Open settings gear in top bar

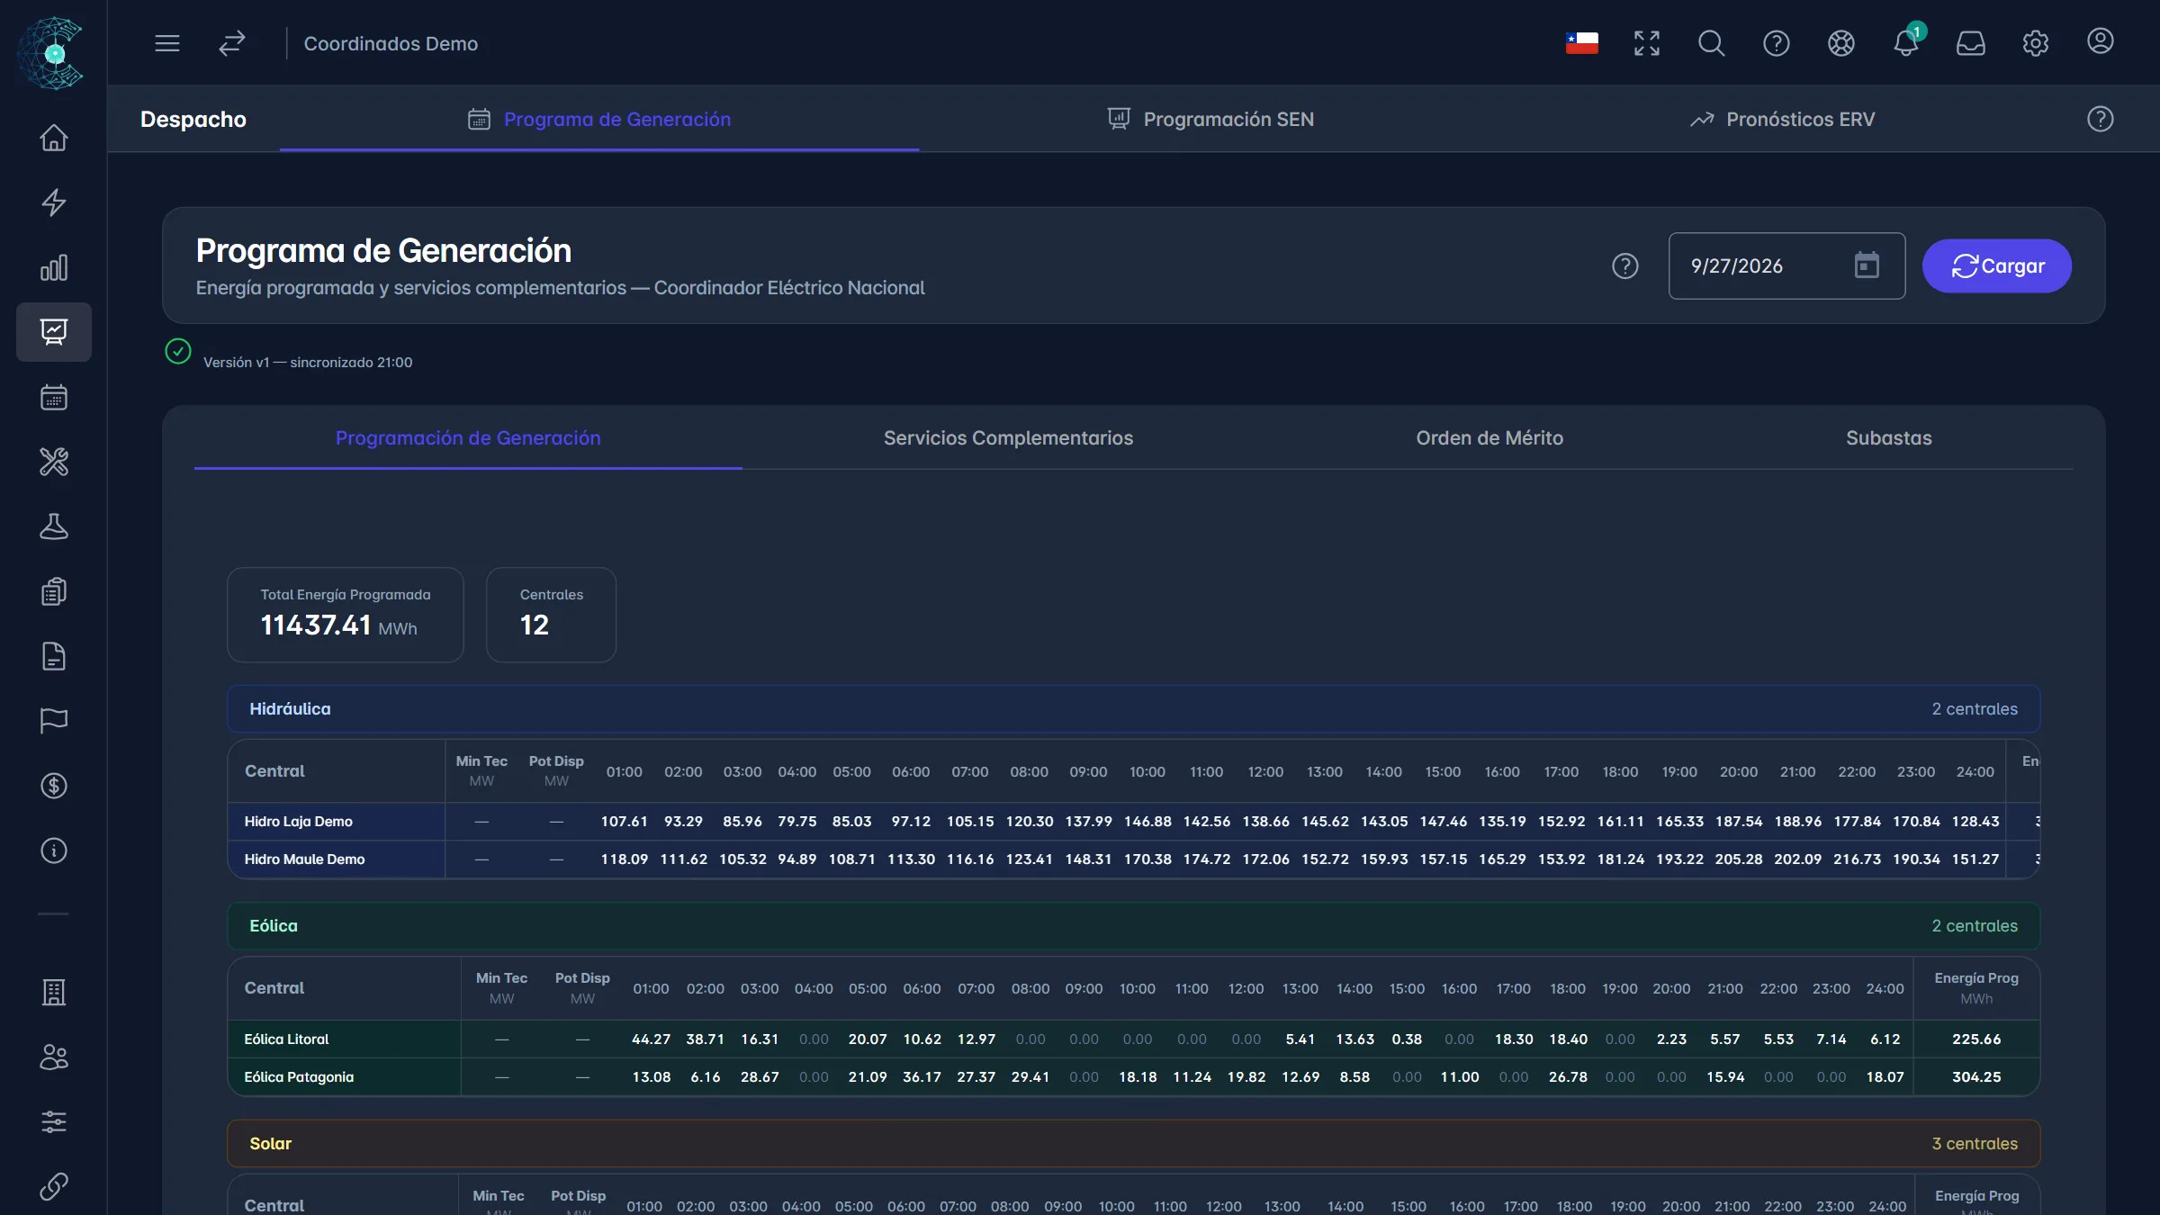point(2036,43)
